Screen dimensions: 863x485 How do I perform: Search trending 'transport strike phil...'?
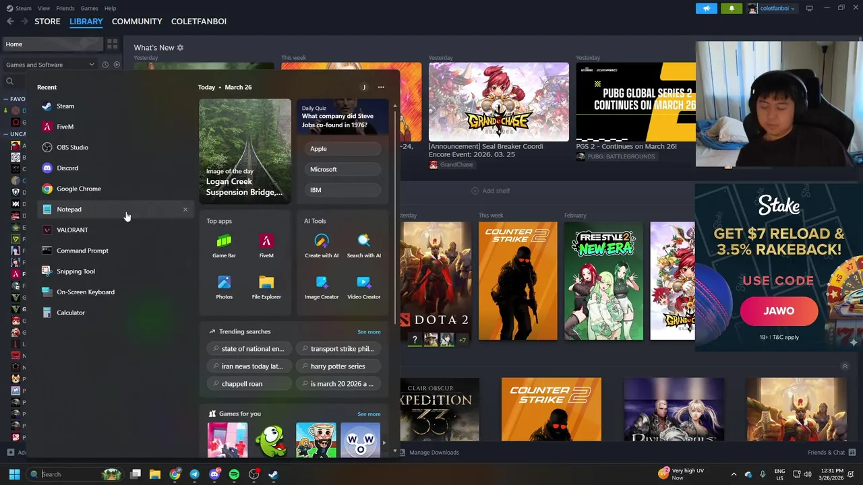338,349
